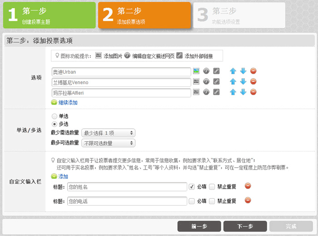Click the 第二步：添加投票选项 heading

coord(40,40)
